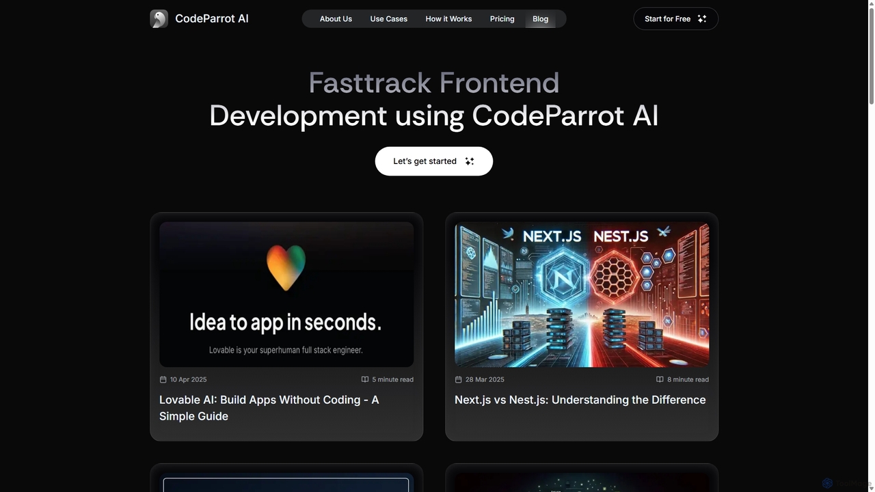Image resolution: width=875 pixels, height=492 pixels.
Task: Click the Let's get started button
Action: (x=434, y=161)
